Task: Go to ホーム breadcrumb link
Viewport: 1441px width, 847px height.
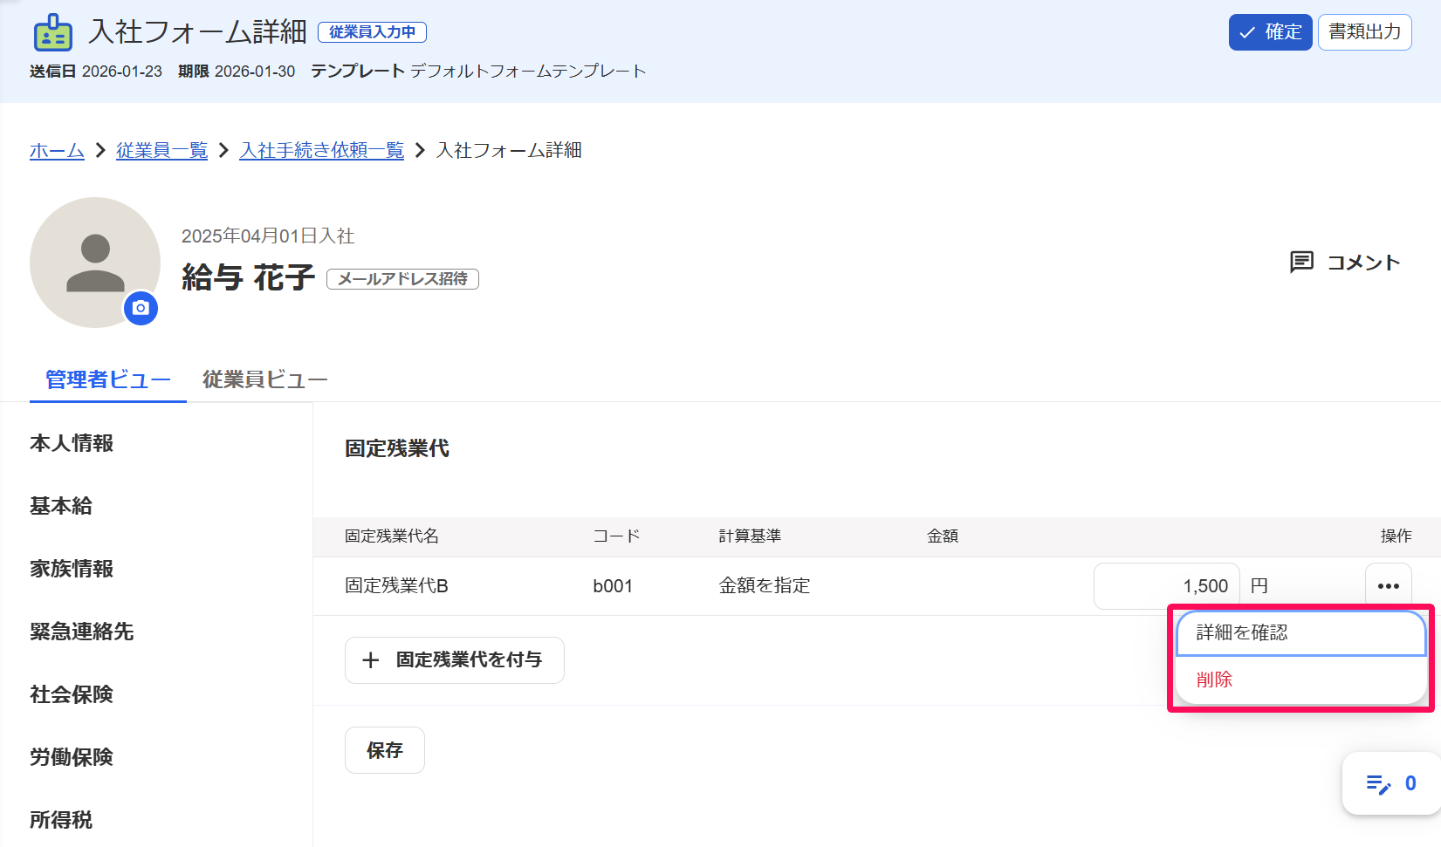Action: [x=57, y=150]
